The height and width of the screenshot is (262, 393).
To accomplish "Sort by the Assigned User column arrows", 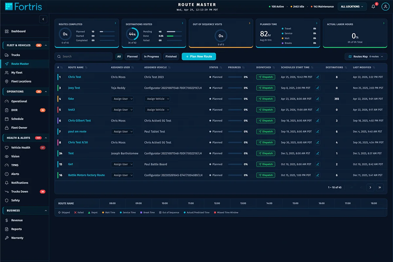I will (133, 67).
